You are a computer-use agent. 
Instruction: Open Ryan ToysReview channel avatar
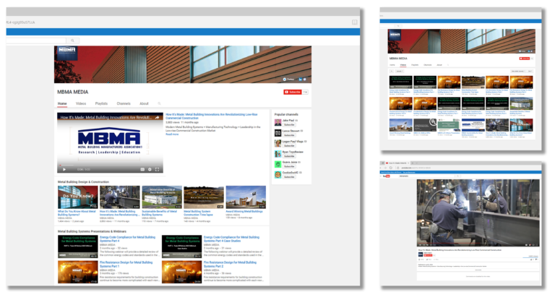coord(277,154)
